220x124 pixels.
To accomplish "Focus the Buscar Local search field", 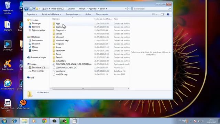I will coord(152,9).
